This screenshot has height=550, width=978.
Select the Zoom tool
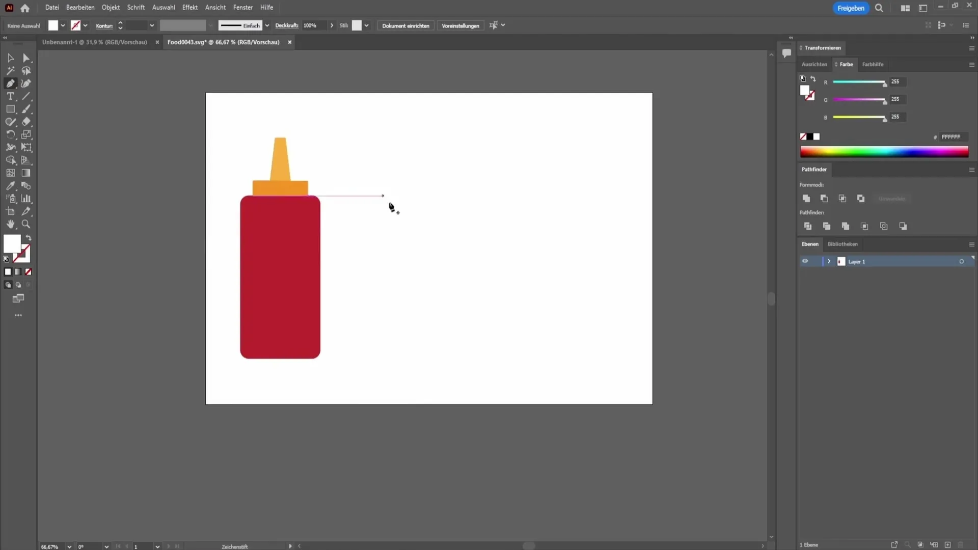[x=26, y=224]
